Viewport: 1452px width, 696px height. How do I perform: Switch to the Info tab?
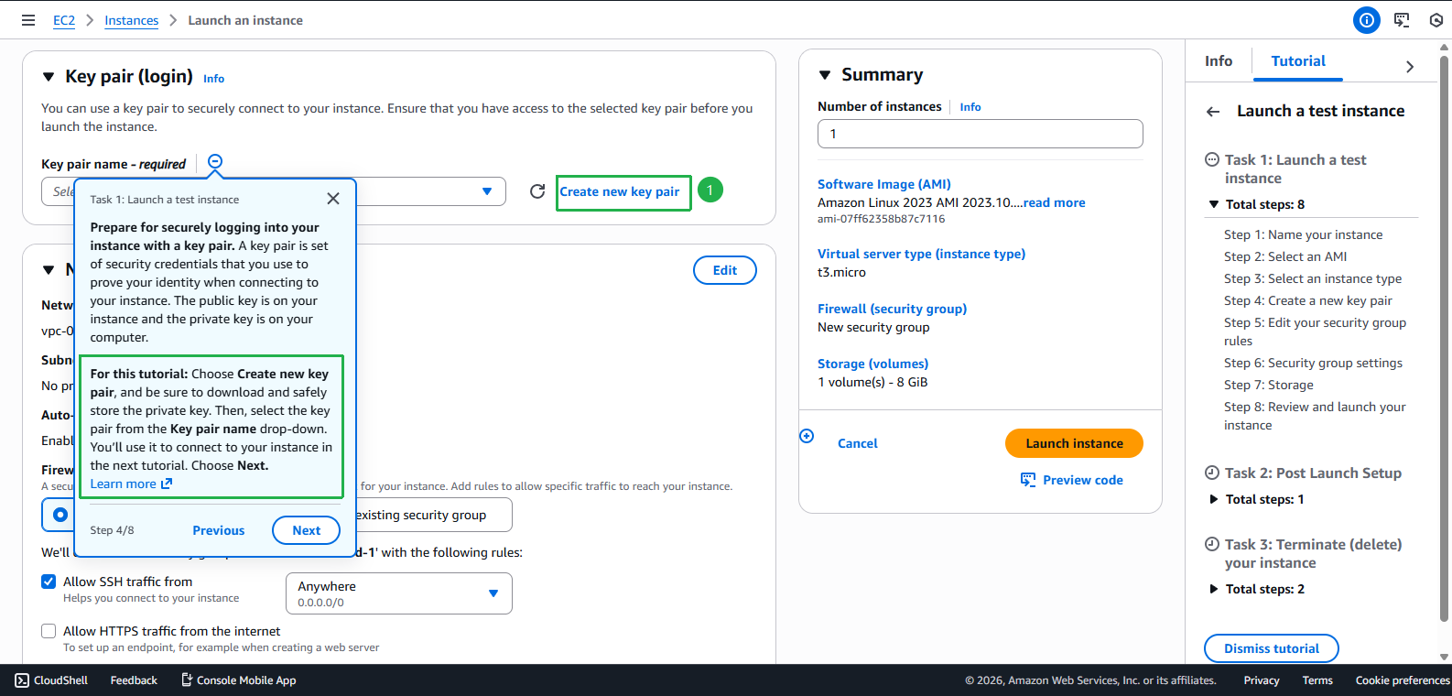click(1218, 61)
